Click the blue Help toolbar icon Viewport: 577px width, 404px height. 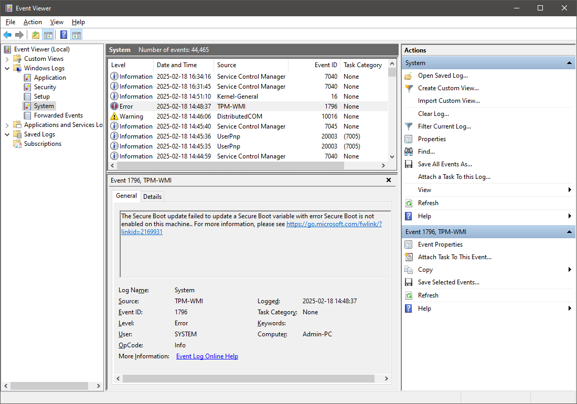tap(63, 35)
